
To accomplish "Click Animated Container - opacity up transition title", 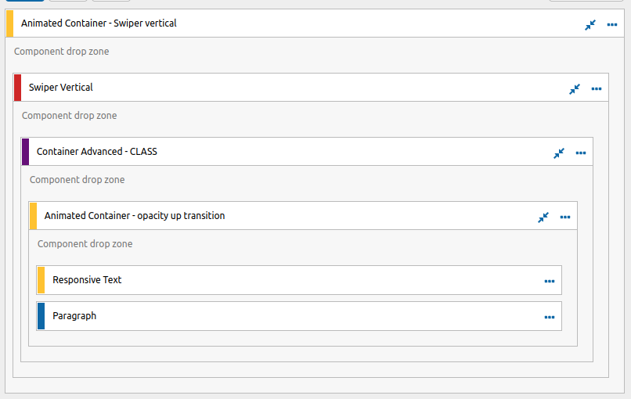I will [x=135, y=216].
